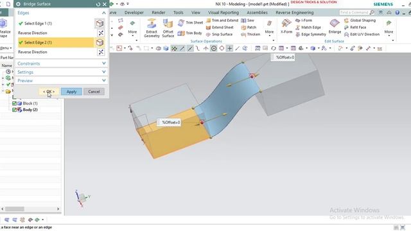
Task: Open the Global Shaping tool
Action: 360,20
